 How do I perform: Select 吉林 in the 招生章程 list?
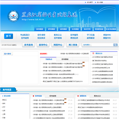pyautogui.click(x=4, y=103)
